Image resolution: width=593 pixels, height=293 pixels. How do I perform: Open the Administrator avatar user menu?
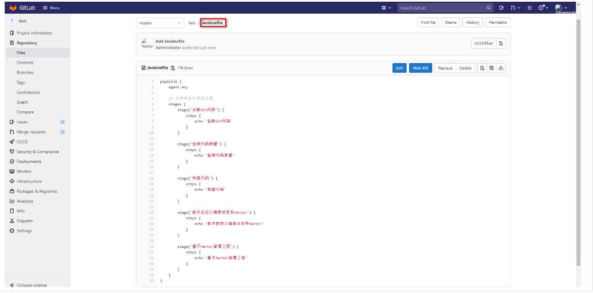[561, 8]
